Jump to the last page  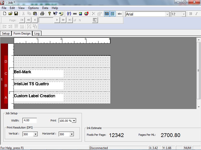[x=70, y=20]
